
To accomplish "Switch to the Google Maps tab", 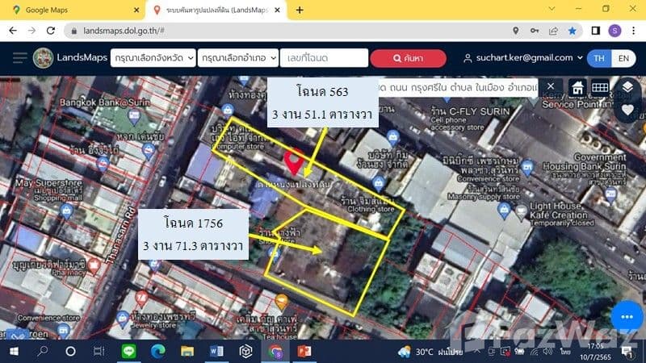I will click(x=73, y=10).
